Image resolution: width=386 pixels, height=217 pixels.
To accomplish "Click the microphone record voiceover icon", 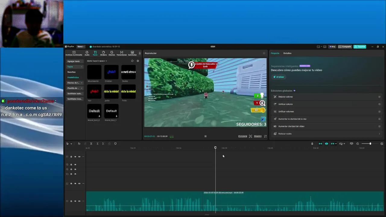I will click(x=312, y=144).
